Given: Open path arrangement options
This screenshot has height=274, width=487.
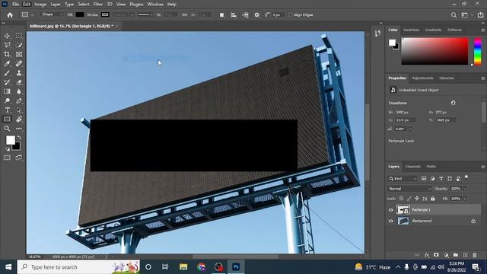Looking at the screenshot, I should point(245,15).
